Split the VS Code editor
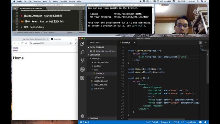Image resolution: width=220 pixels, height=124 pixels. point(200,43)
